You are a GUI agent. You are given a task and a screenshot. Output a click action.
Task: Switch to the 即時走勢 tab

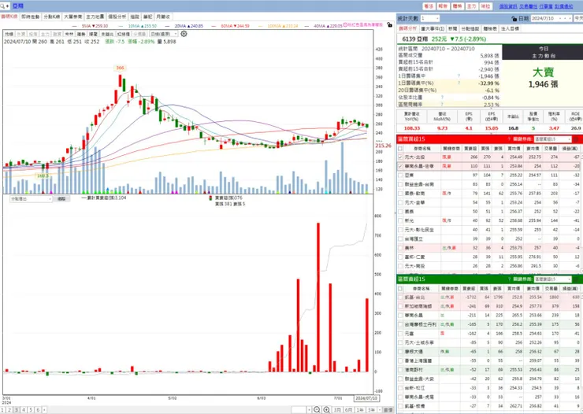(31, 17)
